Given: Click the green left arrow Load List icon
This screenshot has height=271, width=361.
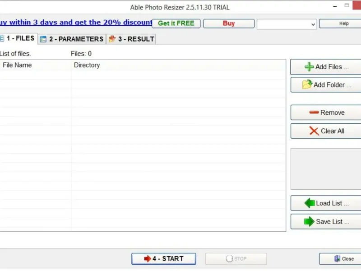Looking at the screenshot, I should pyautogui.click(x=310, y=203).
